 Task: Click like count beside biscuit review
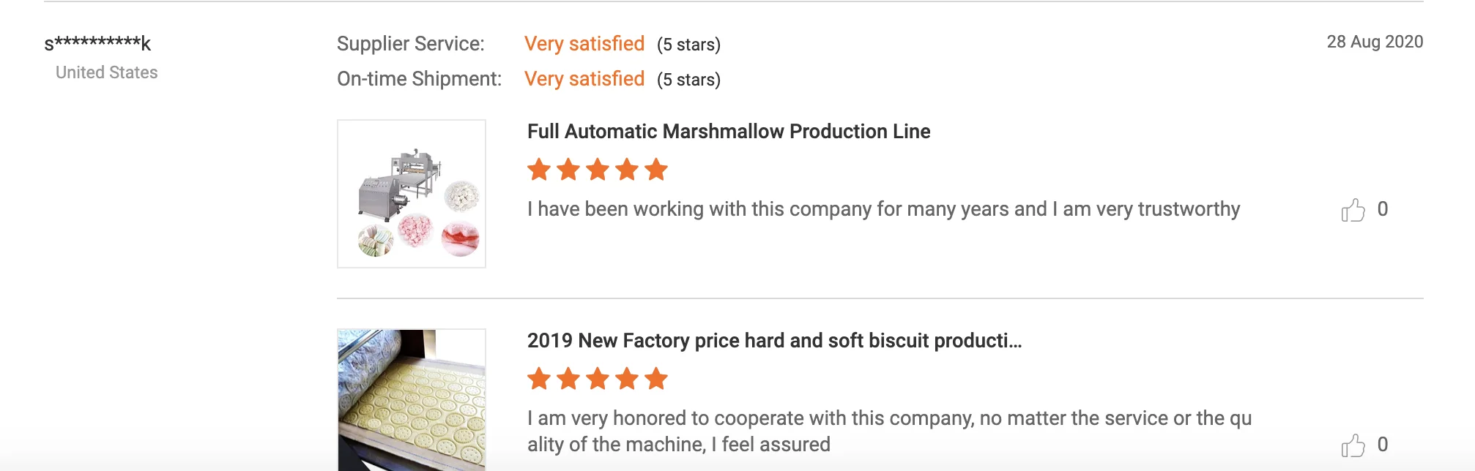[1382, 445]
